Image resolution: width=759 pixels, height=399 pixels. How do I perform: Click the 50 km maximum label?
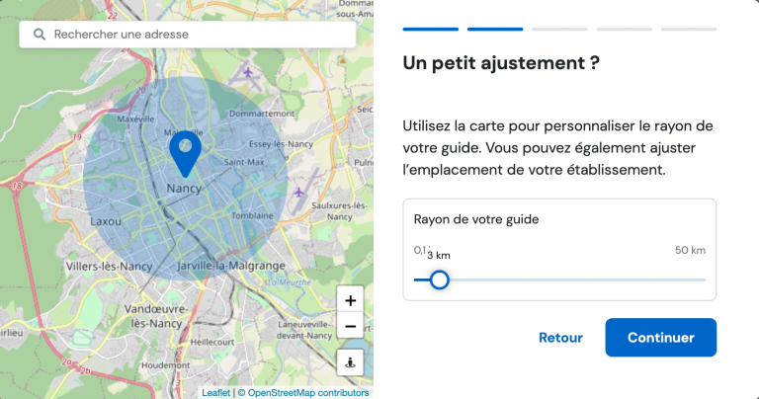tap(690, 250)
